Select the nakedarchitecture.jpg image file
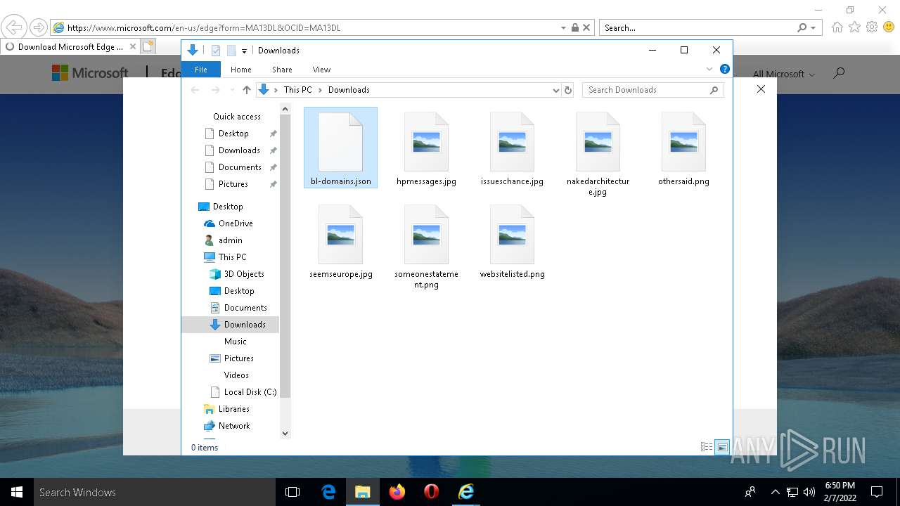The width and height of the screenshot is (900, 506). [598, 153]
